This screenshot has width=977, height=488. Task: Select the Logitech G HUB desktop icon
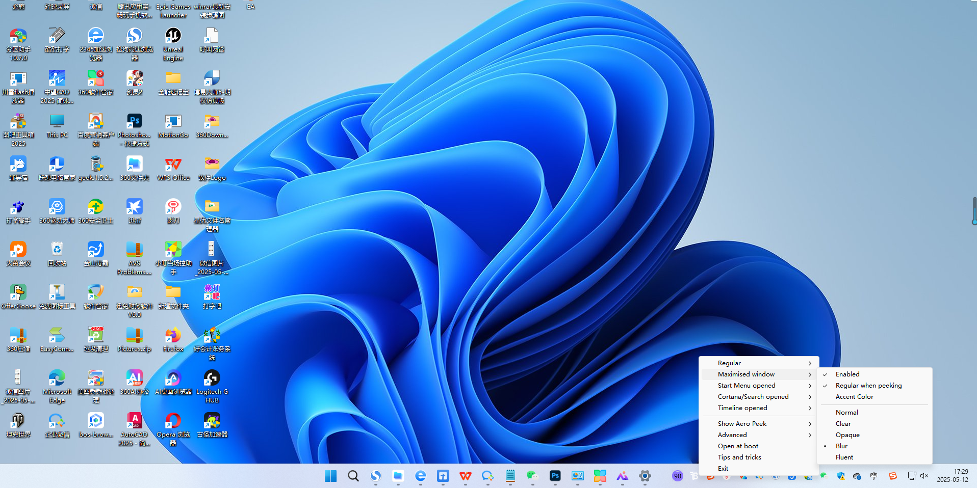pos(212,387)
